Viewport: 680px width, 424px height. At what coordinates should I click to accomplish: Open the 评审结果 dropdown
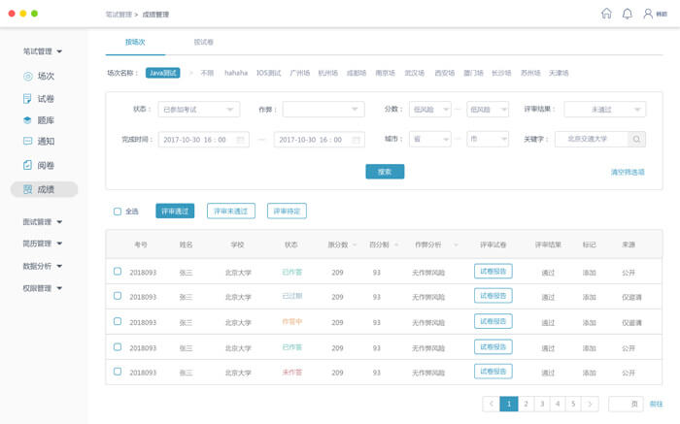604,110
